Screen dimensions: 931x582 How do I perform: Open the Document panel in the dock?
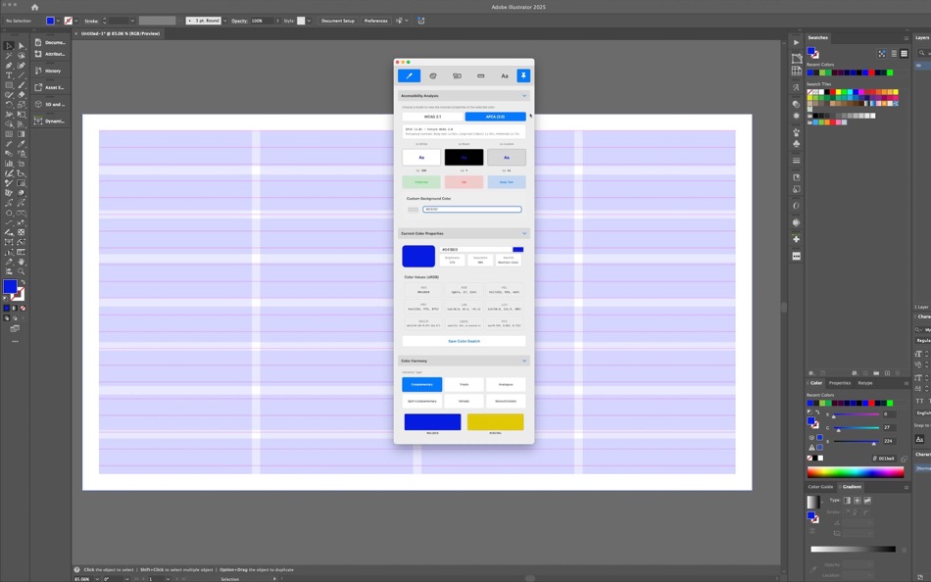pos(50,42)
